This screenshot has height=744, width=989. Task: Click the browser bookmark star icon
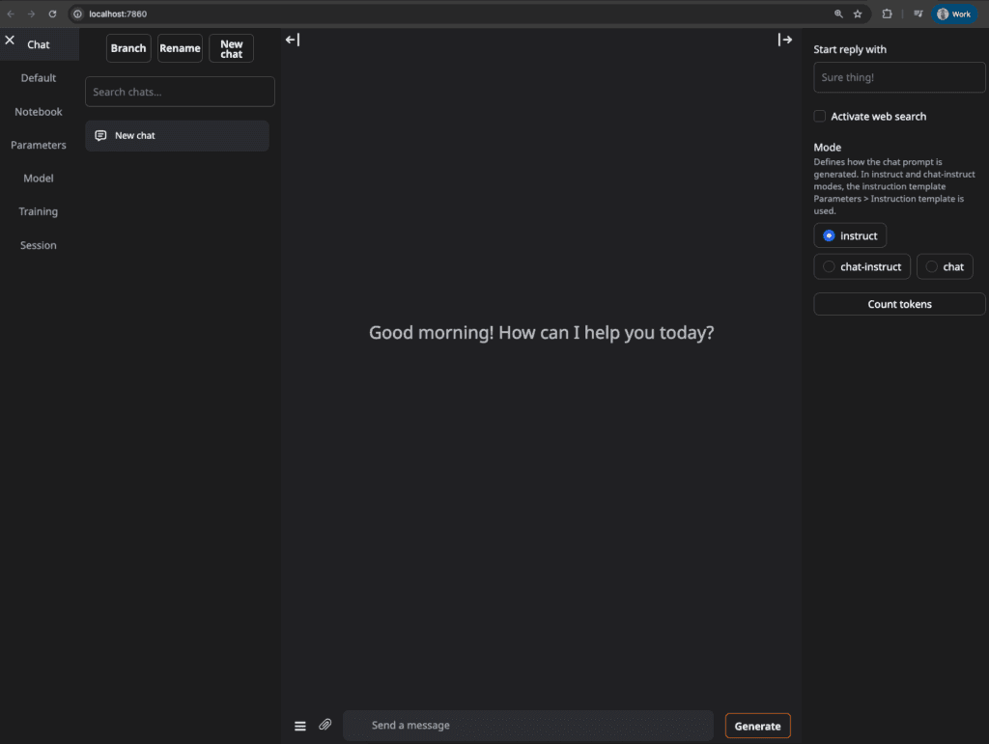(858, 14)
